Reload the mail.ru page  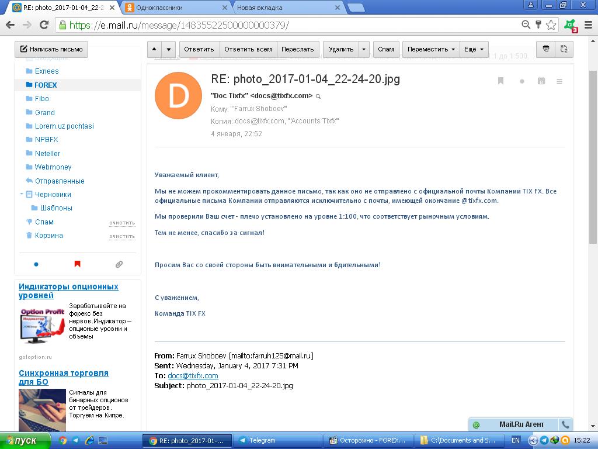pos(44,25)
